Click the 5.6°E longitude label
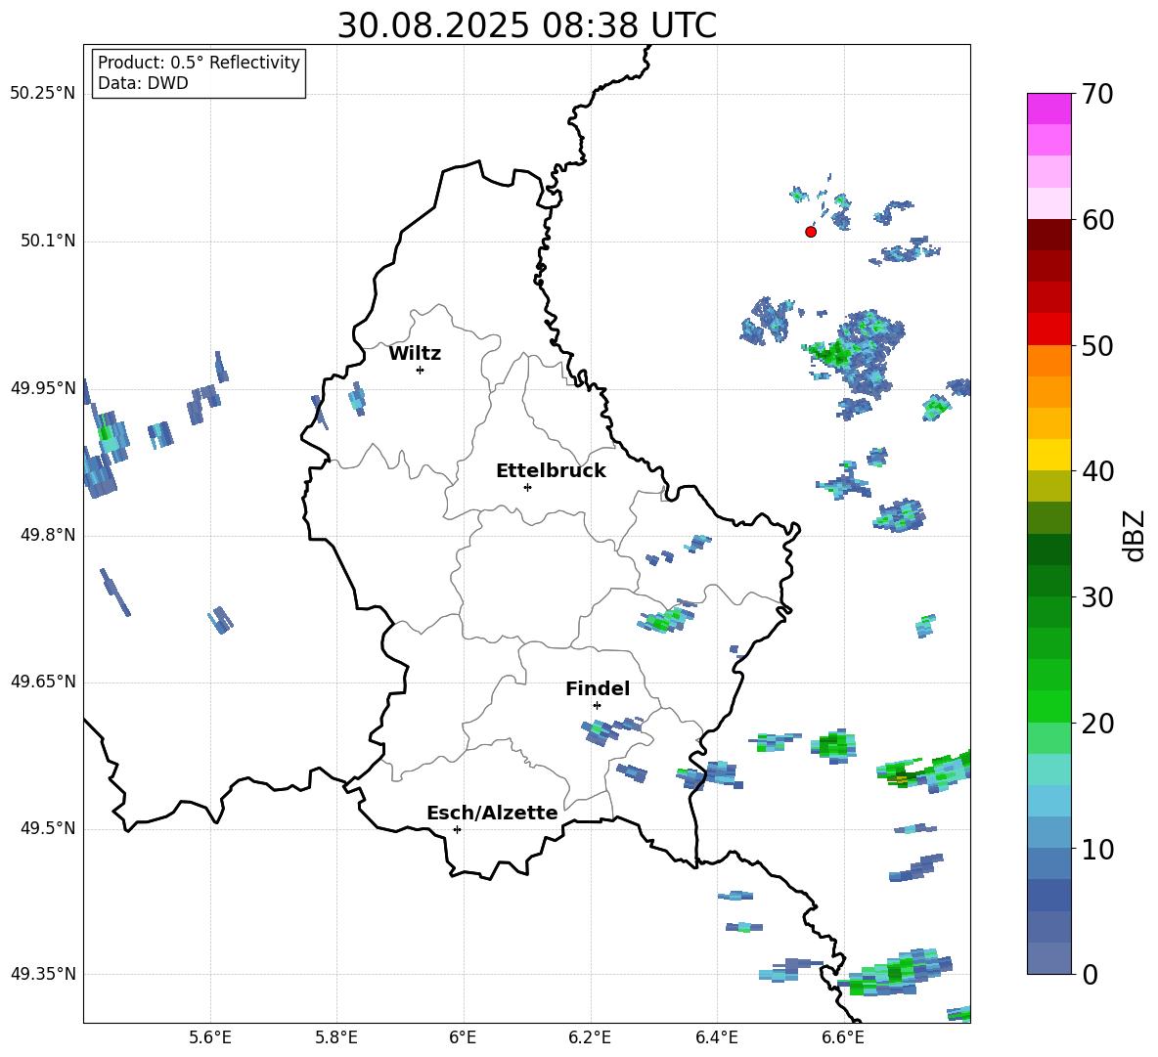 pos(210,1037)
